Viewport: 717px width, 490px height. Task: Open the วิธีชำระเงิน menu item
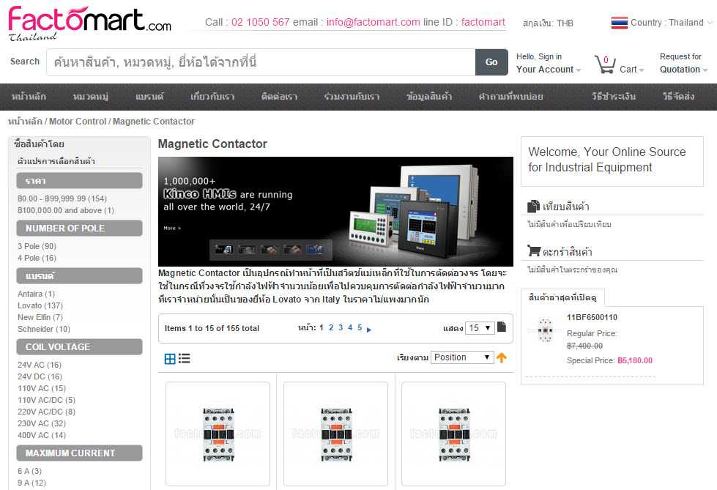point(613,97)
